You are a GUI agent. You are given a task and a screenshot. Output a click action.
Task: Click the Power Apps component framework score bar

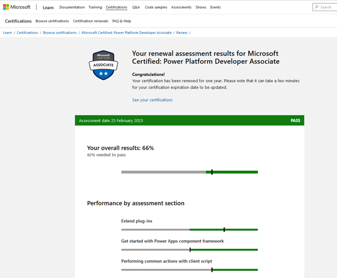(190, 250)
